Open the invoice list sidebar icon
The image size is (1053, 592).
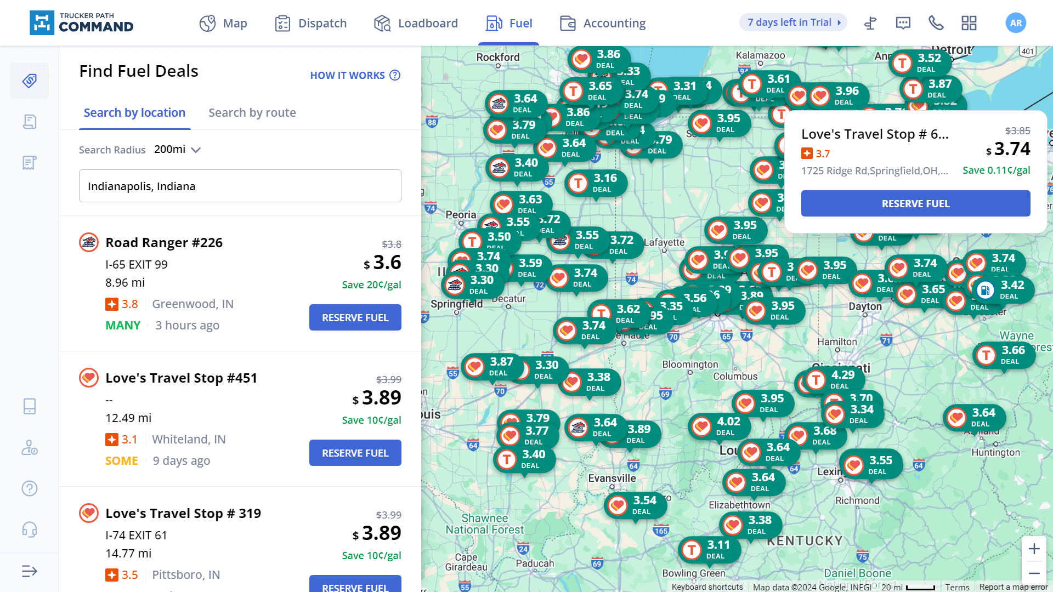(30, 163)
